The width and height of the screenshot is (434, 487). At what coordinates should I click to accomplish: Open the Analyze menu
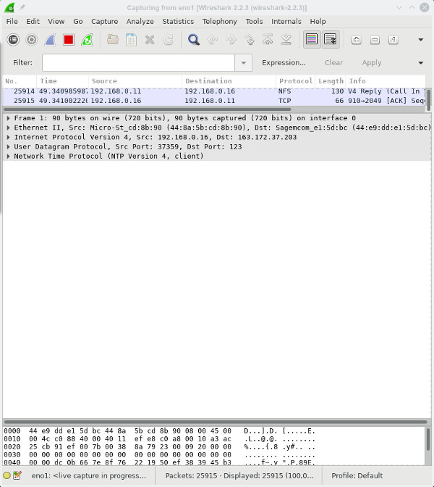point(140,22)
